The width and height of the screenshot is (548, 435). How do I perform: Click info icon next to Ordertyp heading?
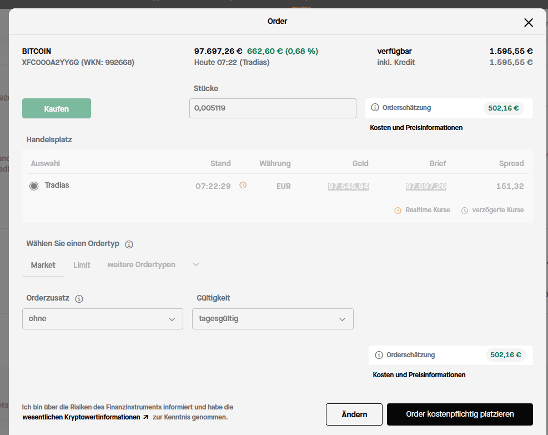[x=129, y=244]
